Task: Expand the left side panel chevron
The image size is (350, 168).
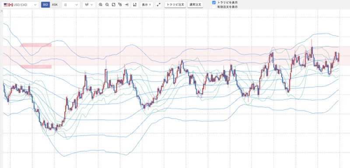Action: (x=2, y=10)
